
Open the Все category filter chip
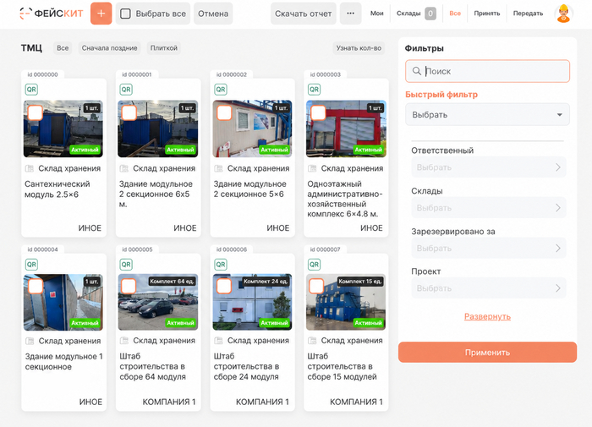click(x=63, y=48)
